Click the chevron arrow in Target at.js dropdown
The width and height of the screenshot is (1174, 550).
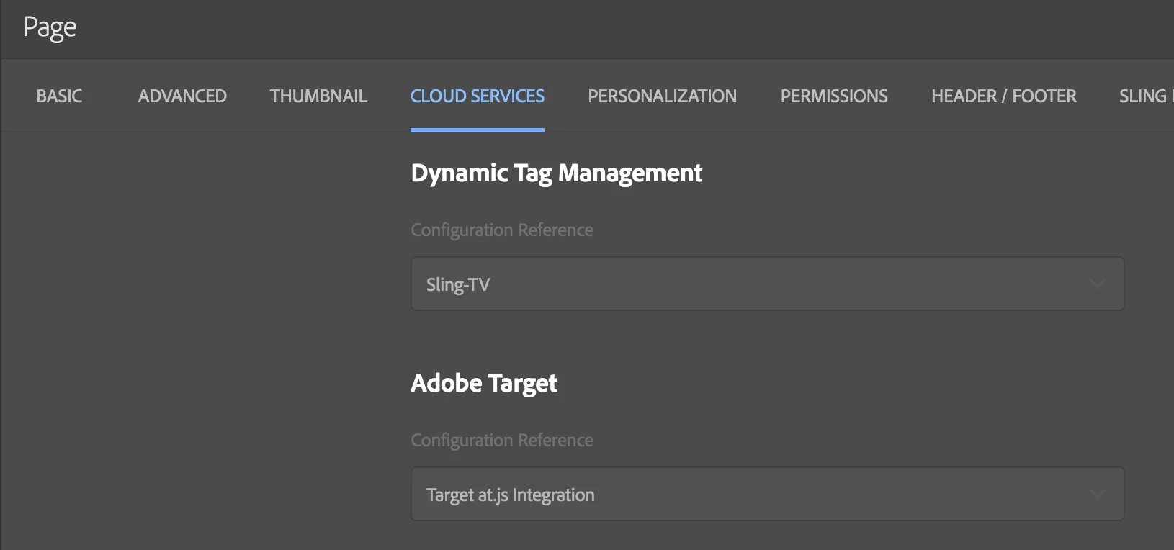point(1097,494)
